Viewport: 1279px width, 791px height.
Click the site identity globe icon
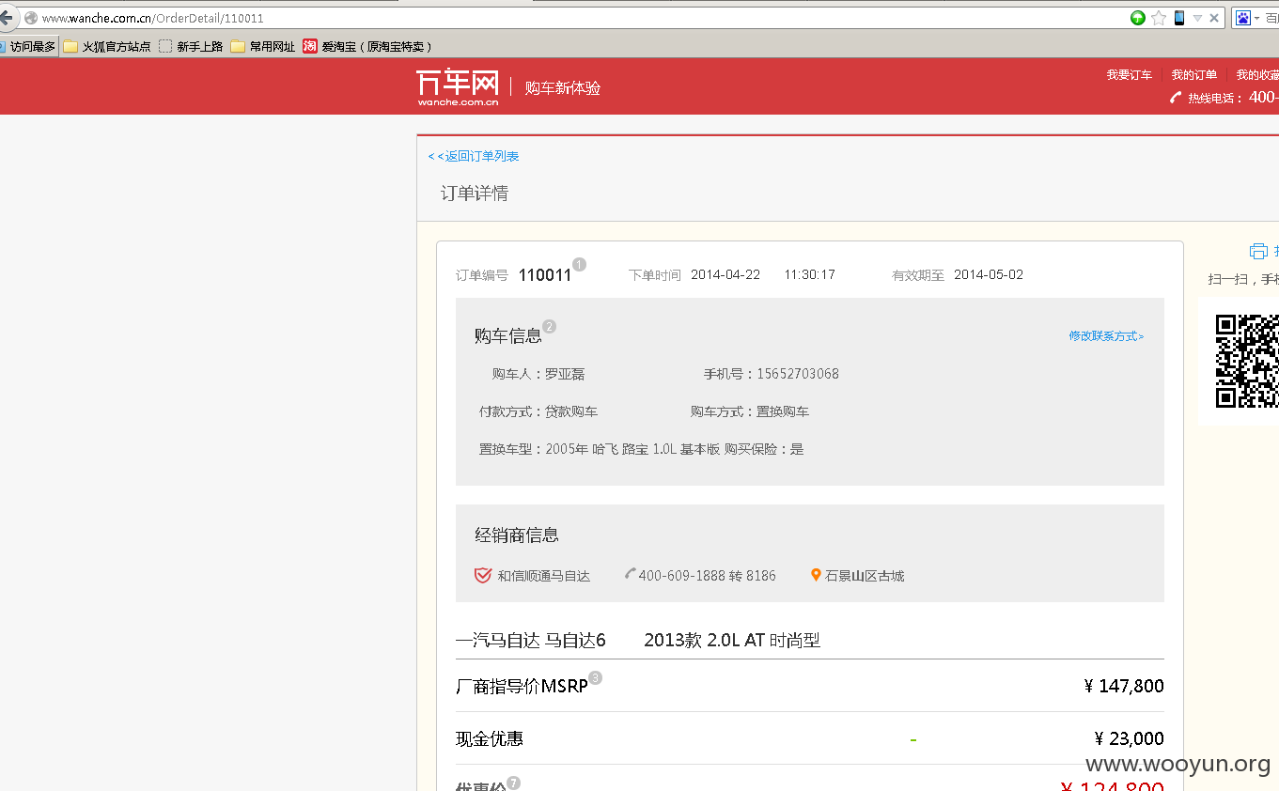pos(31,18)
